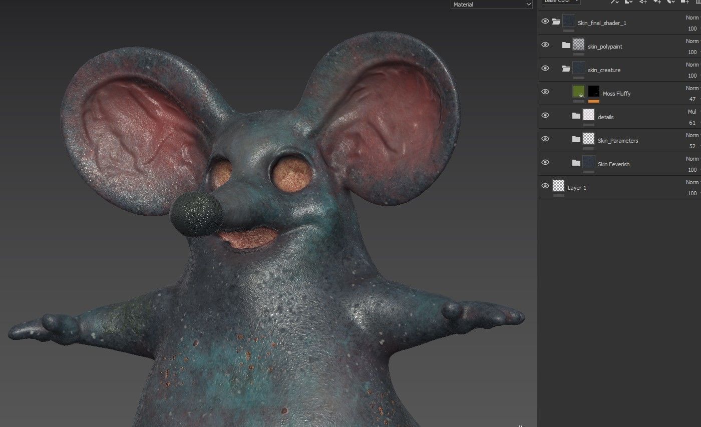Select the Layer 1 checkered thumbnail
Image resolution: width=701 pixels, height=427 pixels.
(x=558, y=185)
